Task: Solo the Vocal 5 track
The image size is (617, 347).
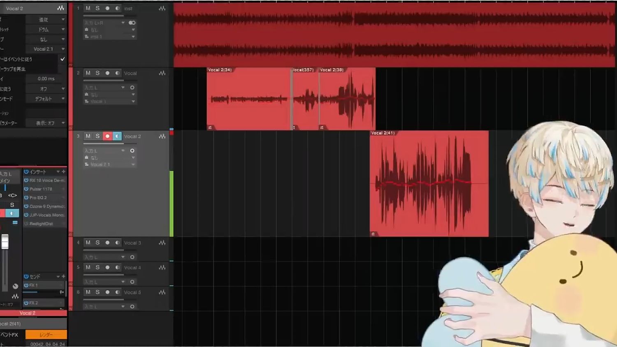Action: click(x=97, y=292)
